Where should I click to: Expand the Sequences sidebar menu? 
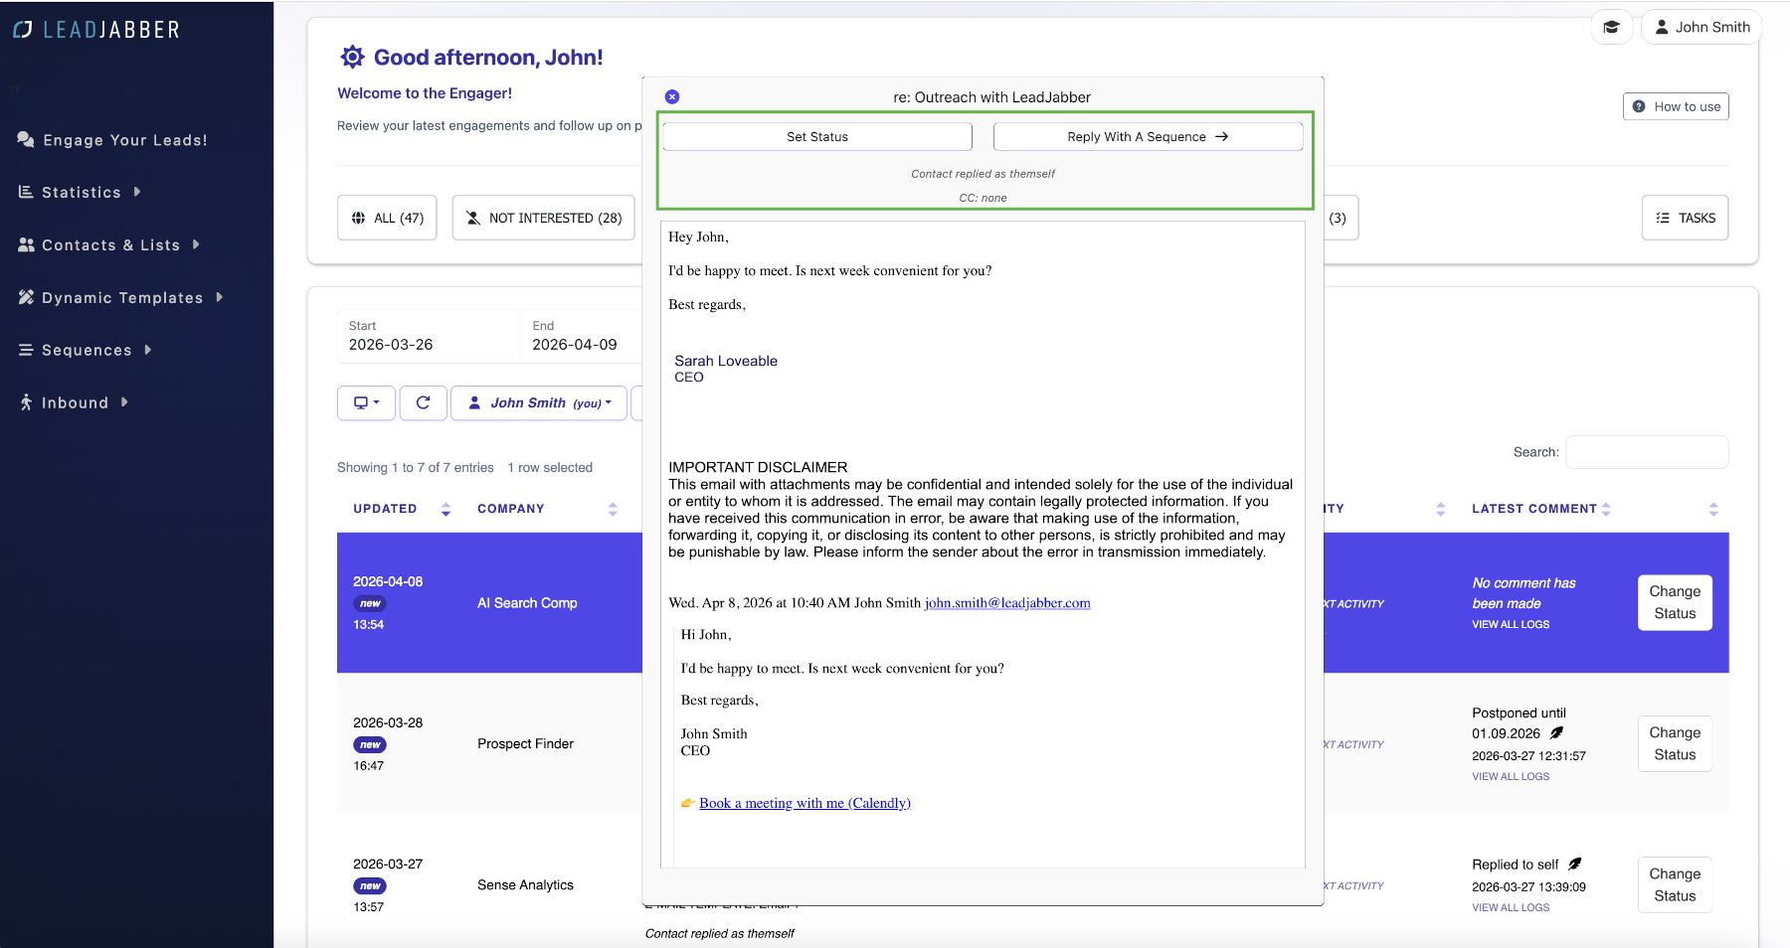(x=87, y=350)
